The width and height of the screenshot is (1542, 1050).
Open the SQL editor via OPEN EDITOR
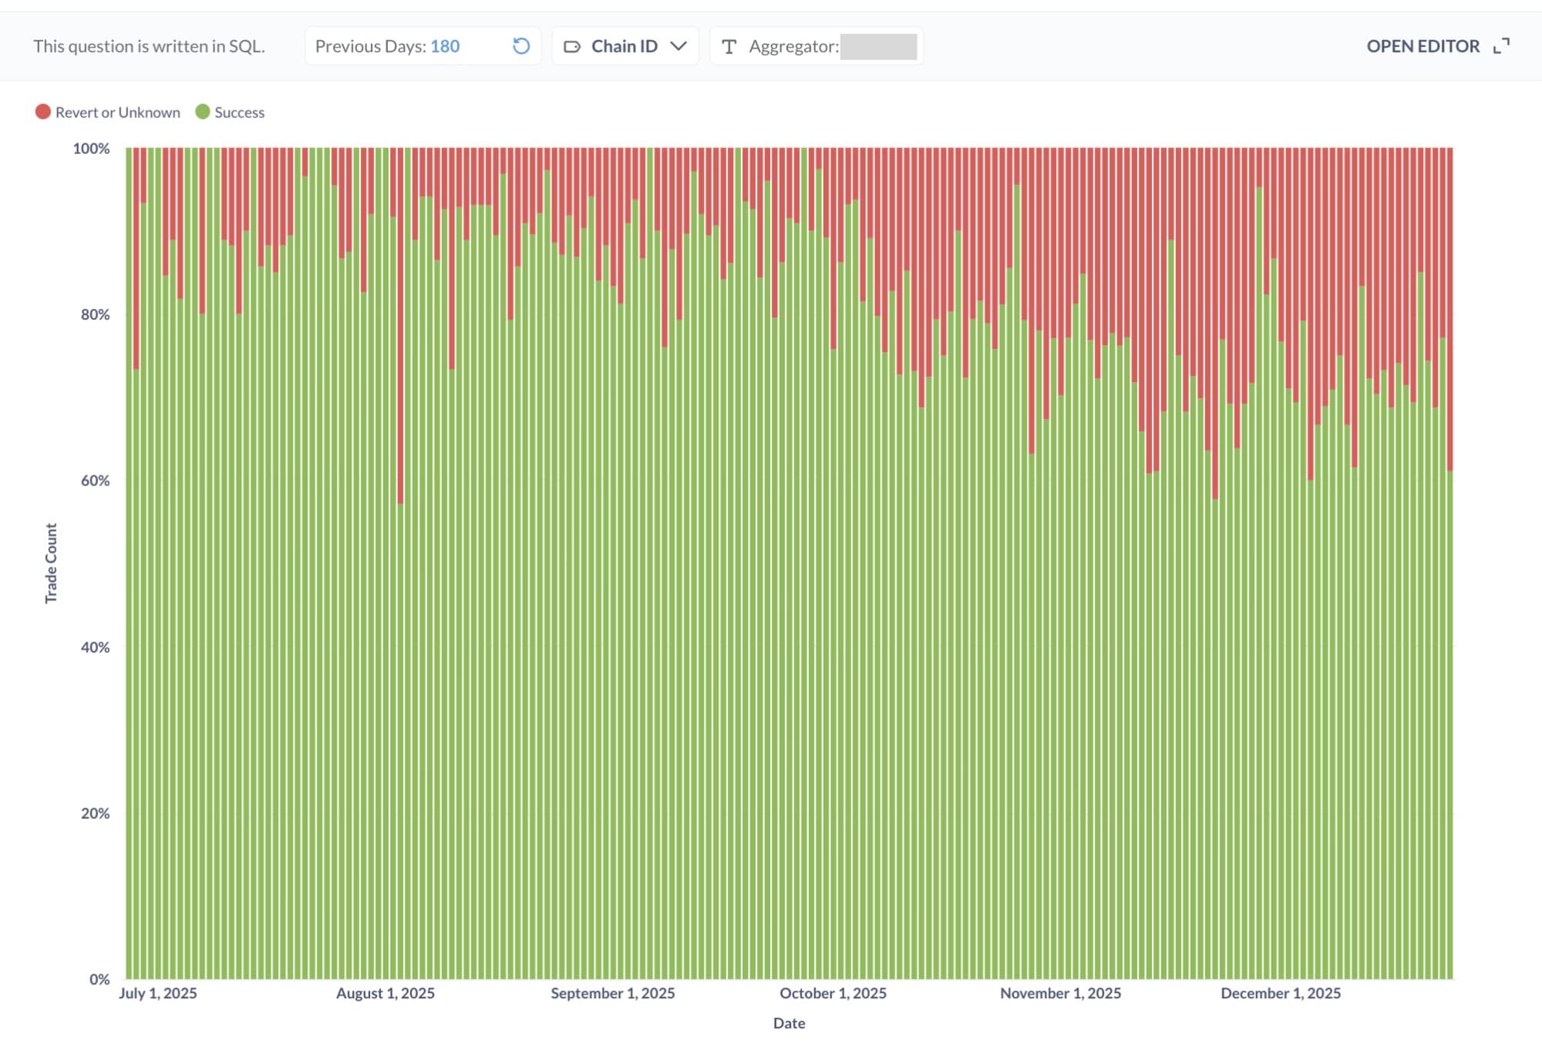[x=1422, y=46]
